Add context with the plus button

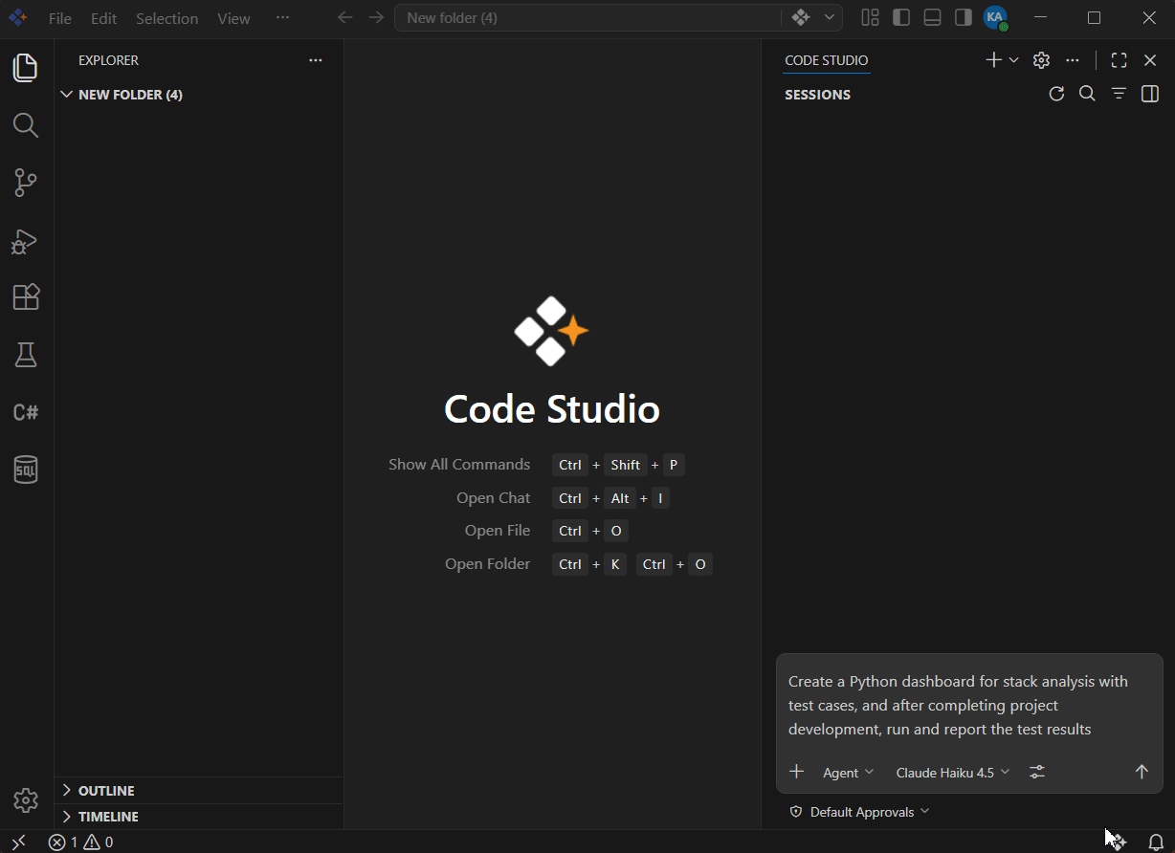796,772
